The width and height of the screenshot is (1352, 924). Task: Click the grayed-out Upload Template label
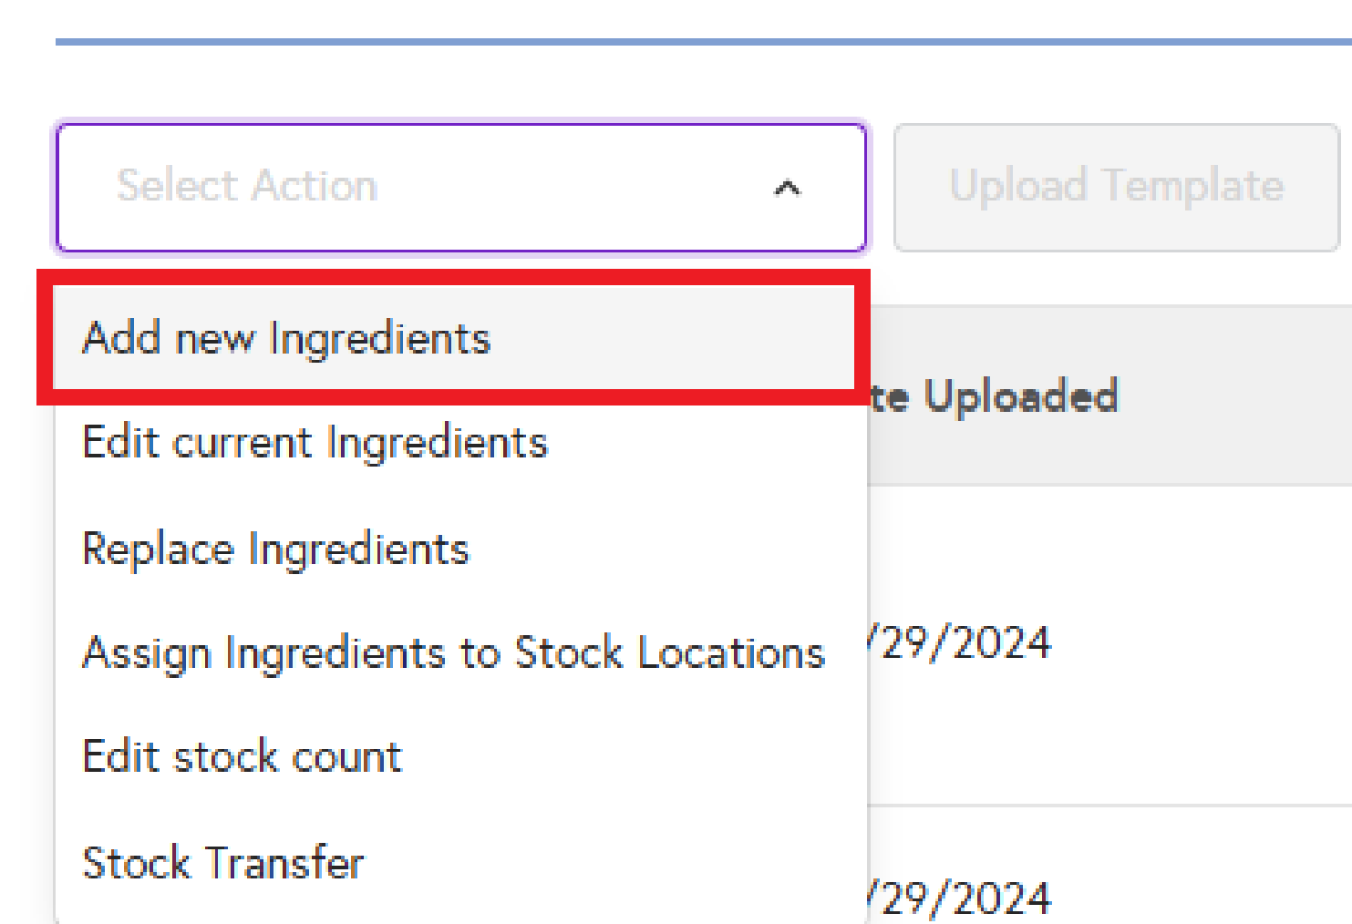pos(1116,186)
